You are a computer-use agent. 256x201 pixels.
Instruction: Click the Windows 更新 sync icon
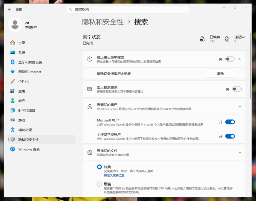pyautogui.click(x=12, y=149)
